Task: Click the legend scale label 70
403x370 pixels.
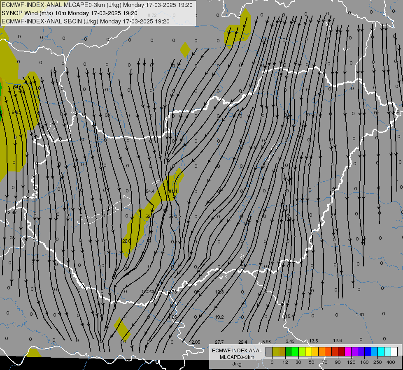Action: (x=325, y=362)
